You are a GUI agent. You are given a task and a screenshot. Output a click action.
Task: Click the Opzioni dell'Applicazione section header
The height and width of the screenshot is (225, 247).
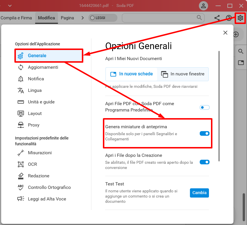pyautogui.click(x=37, y=44)
